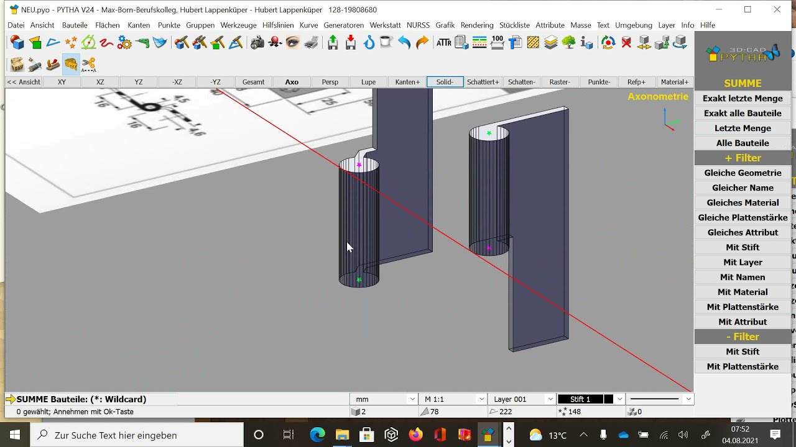Open the Stückliste menu
This screenshot has width=796, height=447.
(x=514, y=25)
